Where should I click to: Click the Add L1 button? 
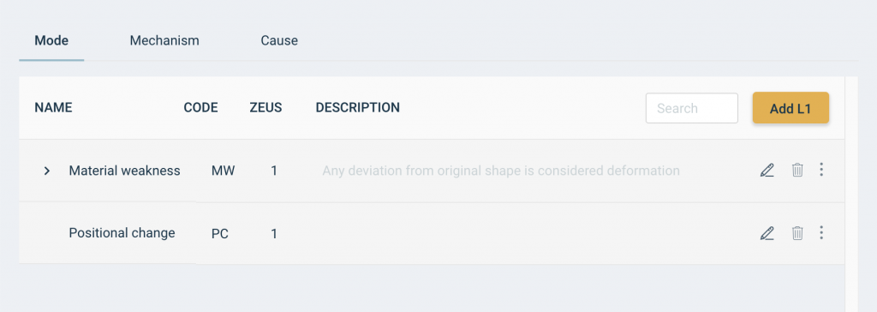(x=790, y=108)
